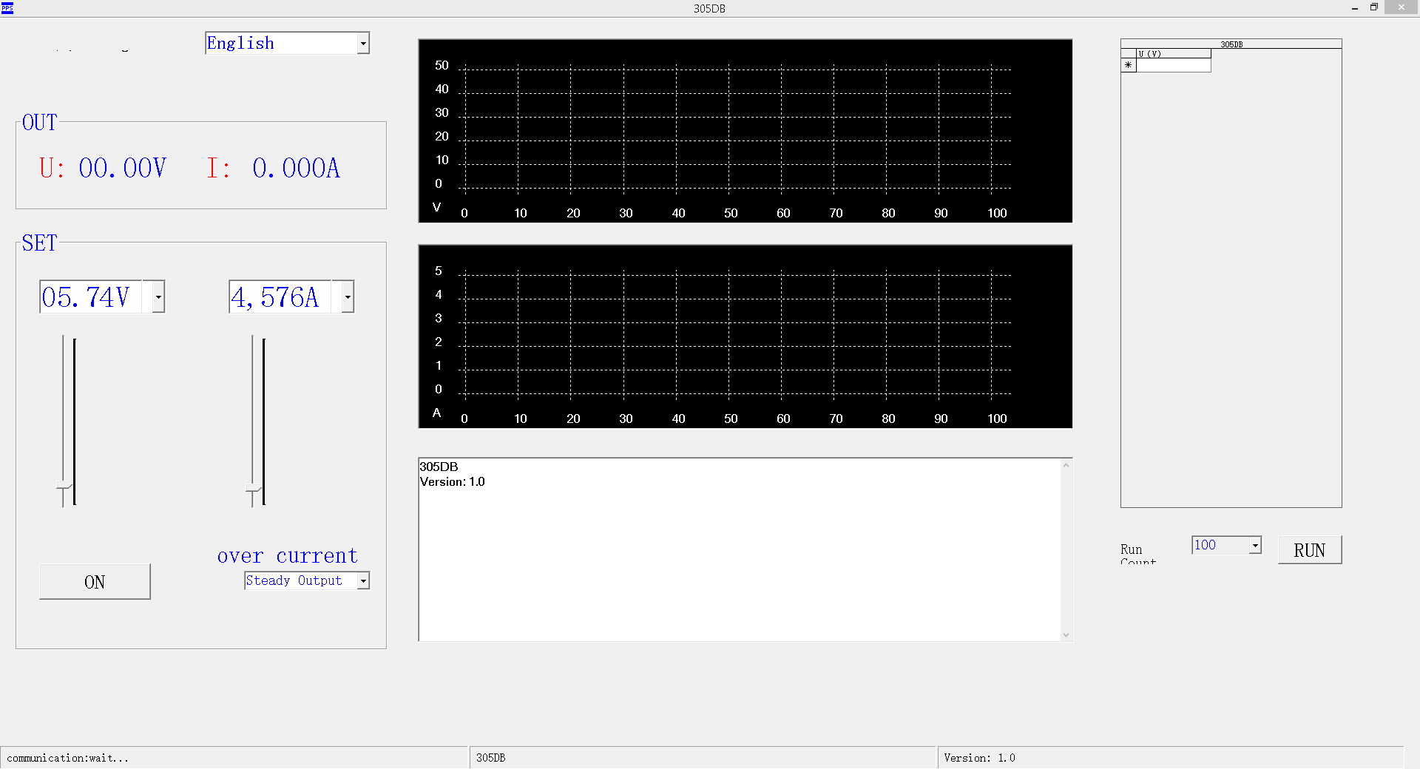Click the log panel scroll-down arrow
Viewport: 1420px width, 769px height.
tap(1065, 635)
